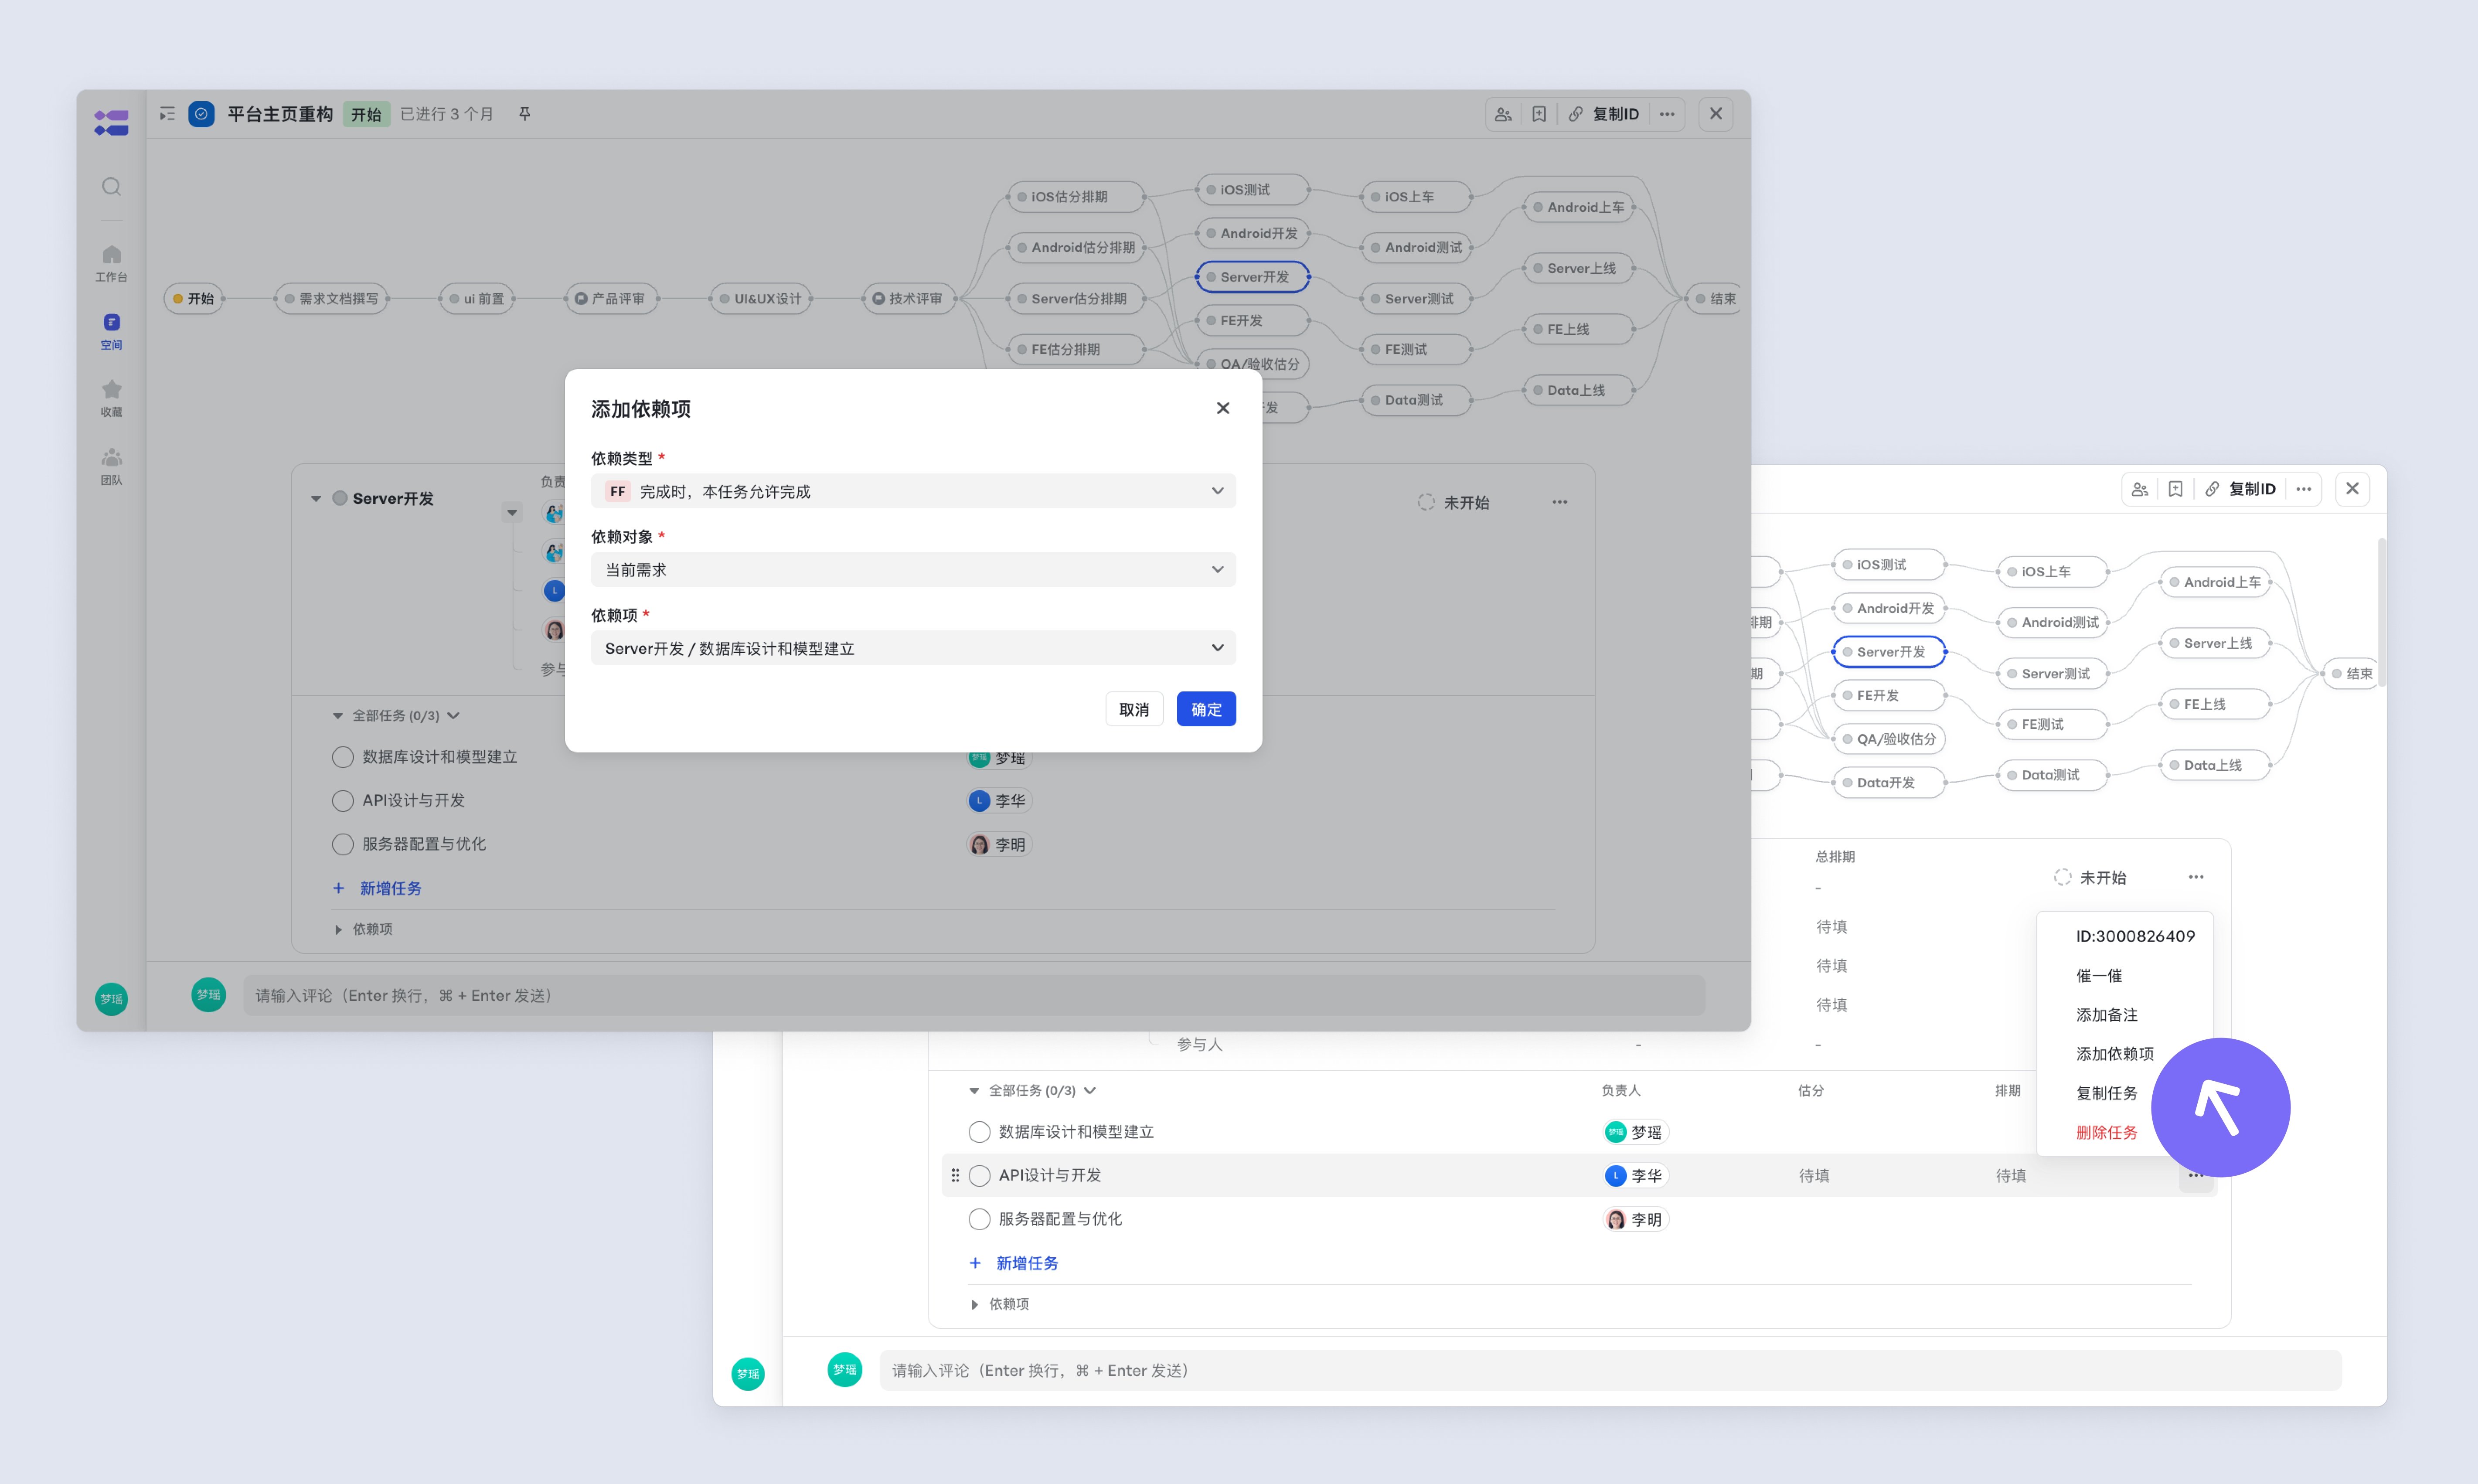Open the 依赖项 dropdown in the dialog
This screenshot has height=1484, width=2478.
tap(913, 648)
